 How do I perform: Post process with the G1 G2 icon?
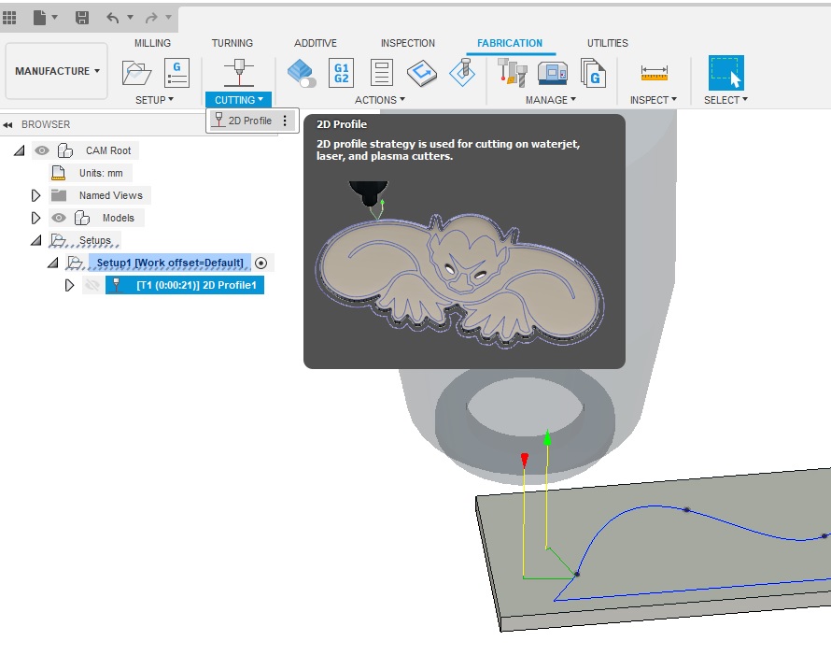(x=342, y=73)
